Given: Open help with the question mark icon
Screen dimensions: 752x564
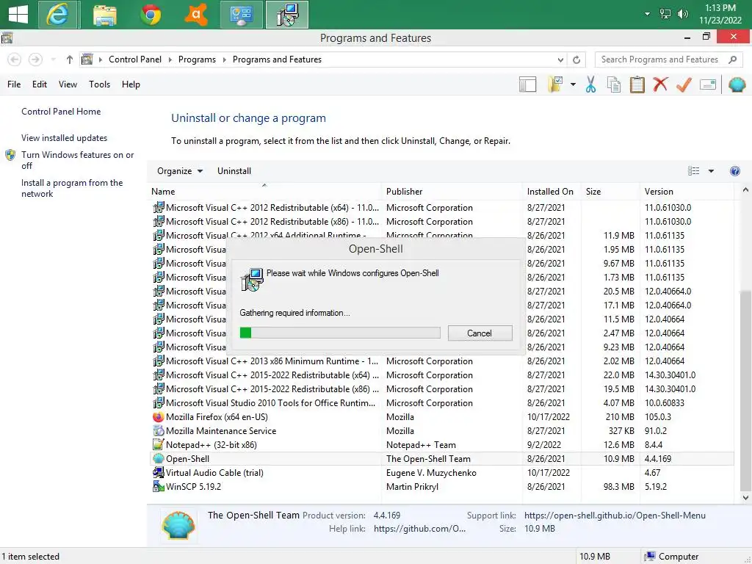Looking at the screenshot, I should [x=734, y=171].
